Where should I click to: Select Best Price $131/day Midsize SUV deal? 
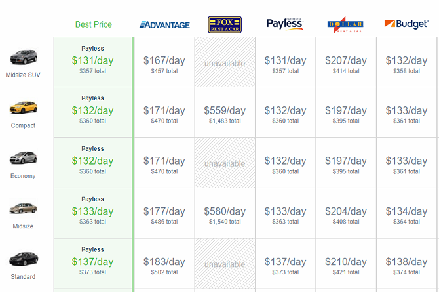[x=93, y=60]
